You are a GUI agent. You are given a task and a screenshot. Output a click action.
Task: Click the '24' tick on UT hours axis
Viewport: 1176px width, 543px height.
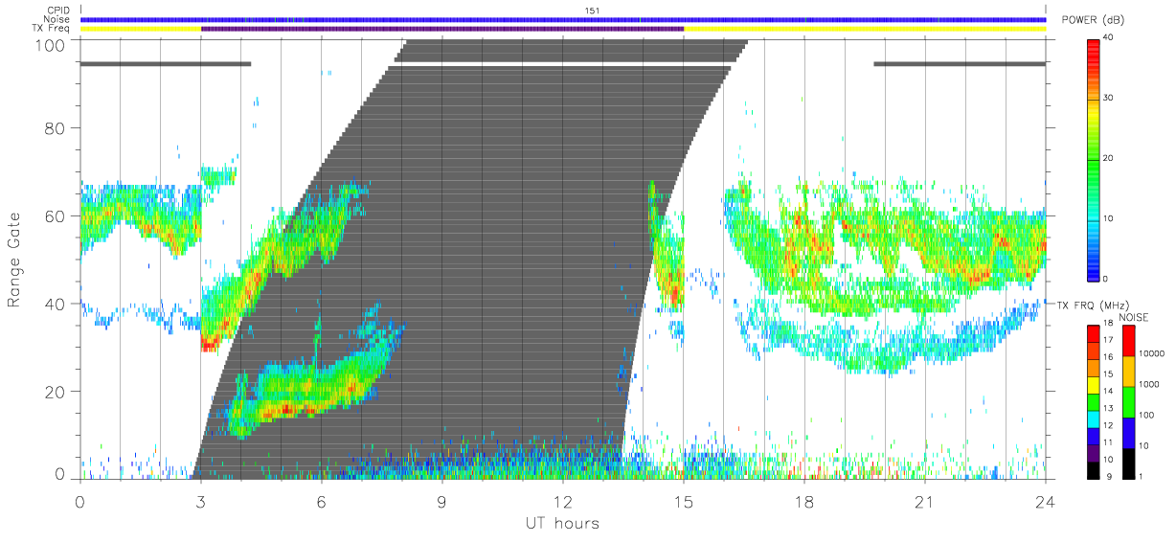point(1046,501)
